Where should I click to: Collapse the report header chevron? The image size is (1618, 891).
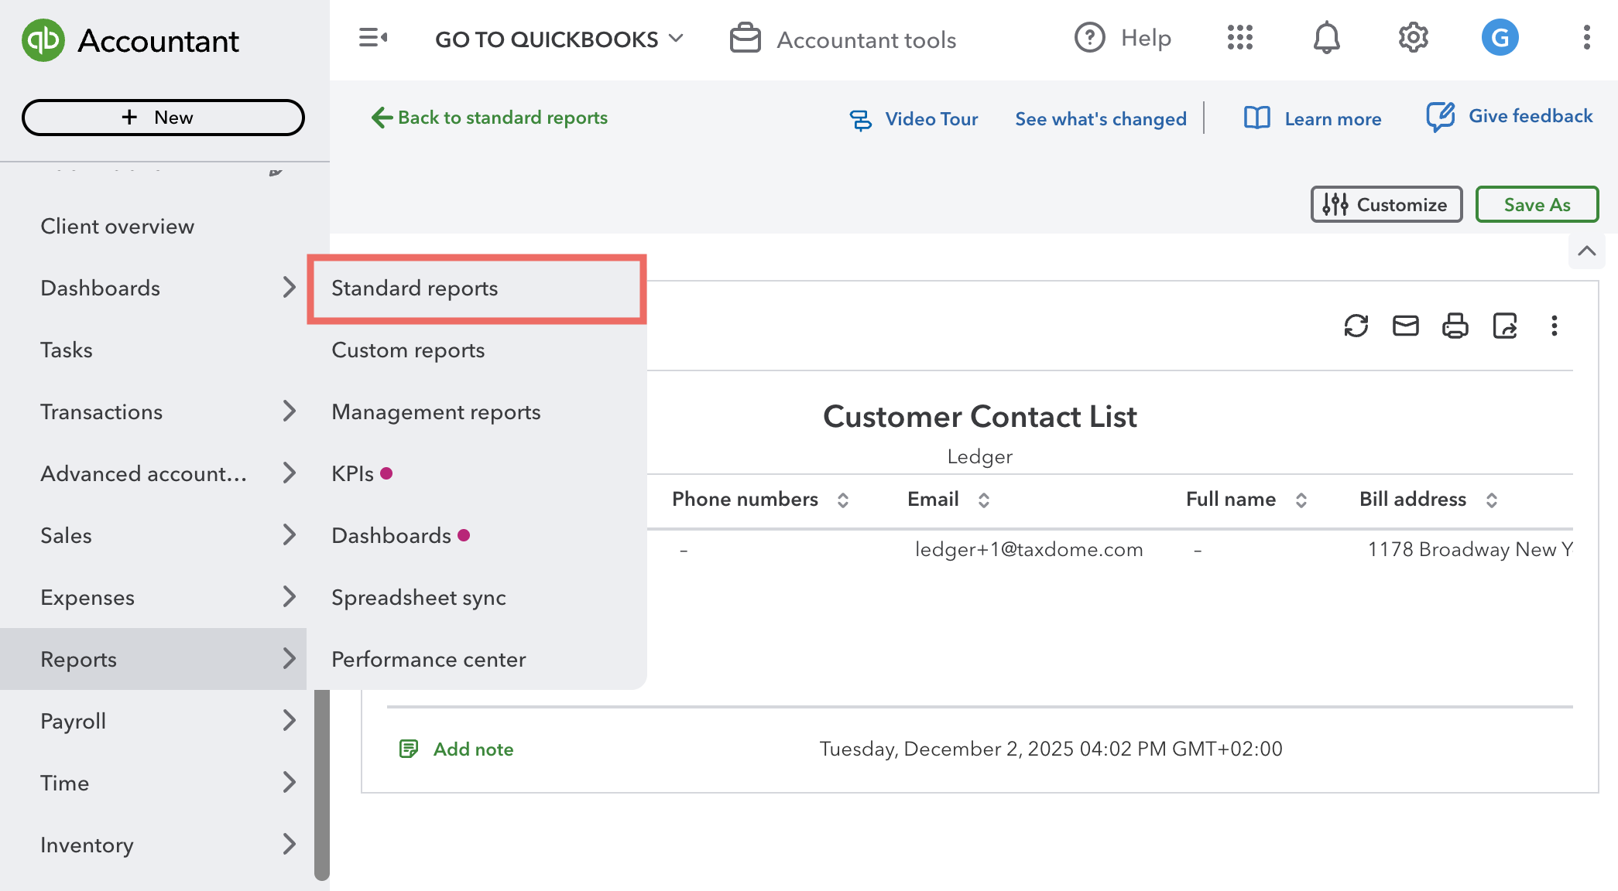click(1586, 251)
